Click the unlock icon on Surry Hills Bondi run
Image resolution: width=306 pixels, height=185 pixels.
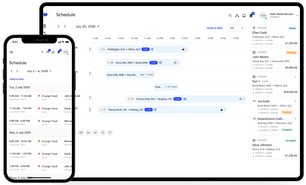175,63
